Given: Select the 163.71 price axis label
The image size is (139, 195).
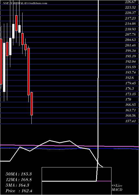Looking at the screenshot, I should (131, 110).
